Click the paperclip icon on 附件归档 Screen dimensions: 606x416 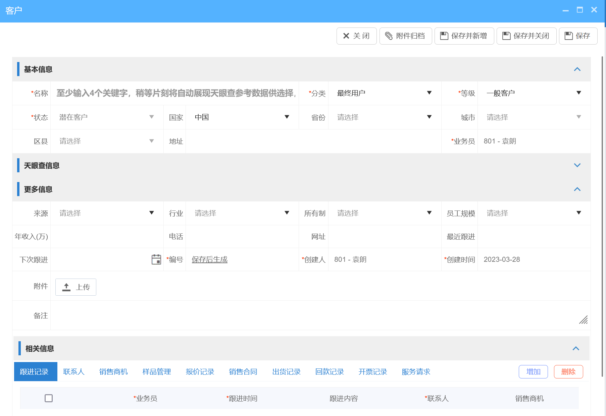point(389,36)
